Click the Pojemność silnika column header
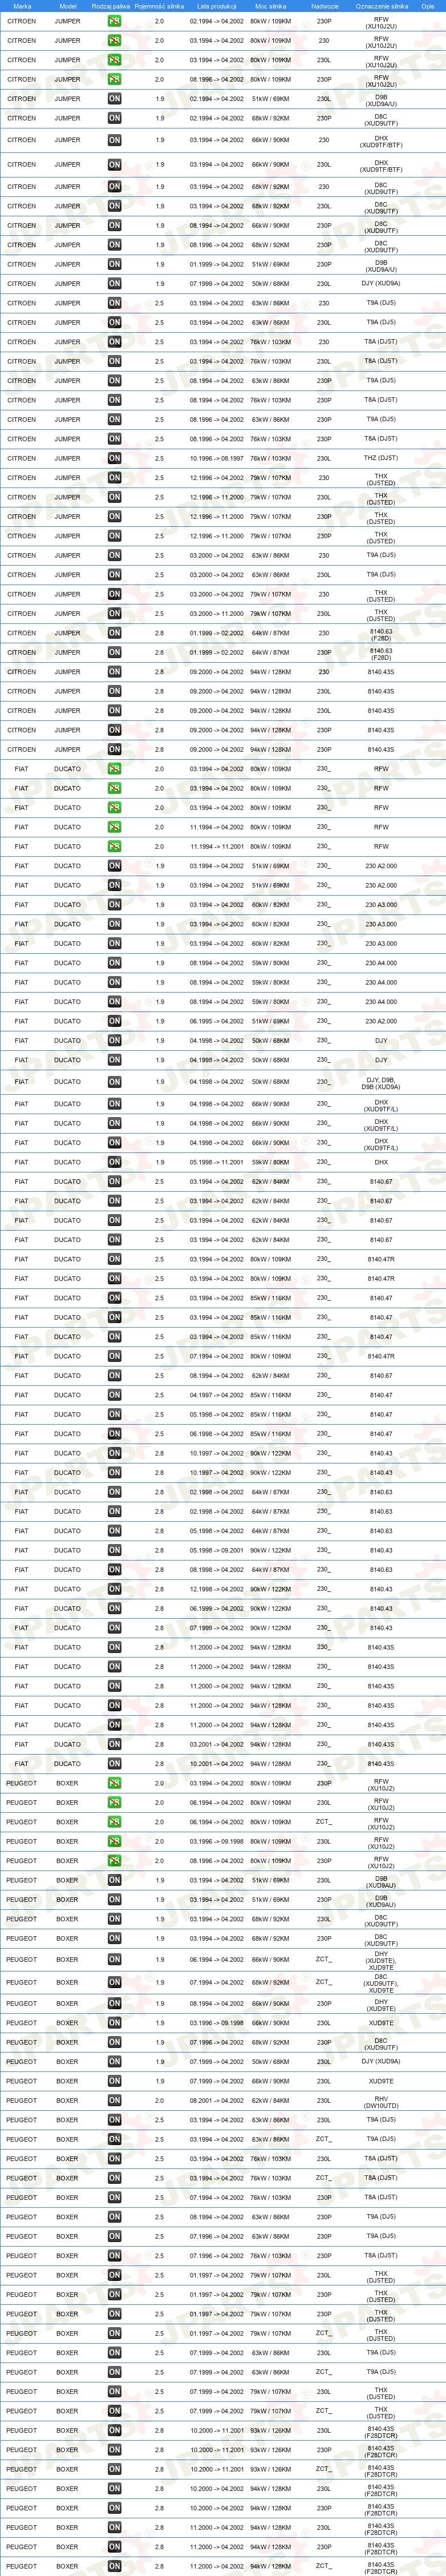 pos(160,6)
